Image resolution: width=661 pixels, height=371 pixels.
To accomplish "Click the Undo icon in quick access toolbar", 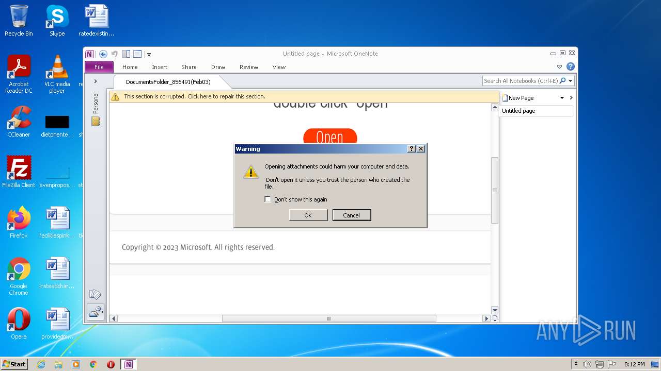I will [115, 54].
